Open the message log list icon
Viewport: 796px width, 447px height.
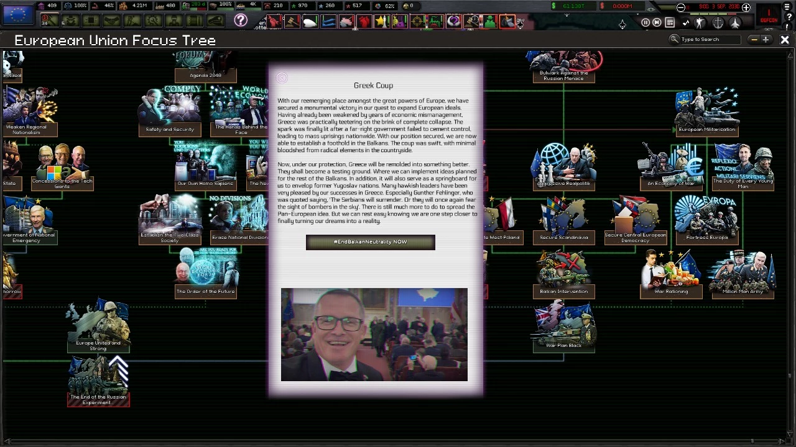(670, 22)
